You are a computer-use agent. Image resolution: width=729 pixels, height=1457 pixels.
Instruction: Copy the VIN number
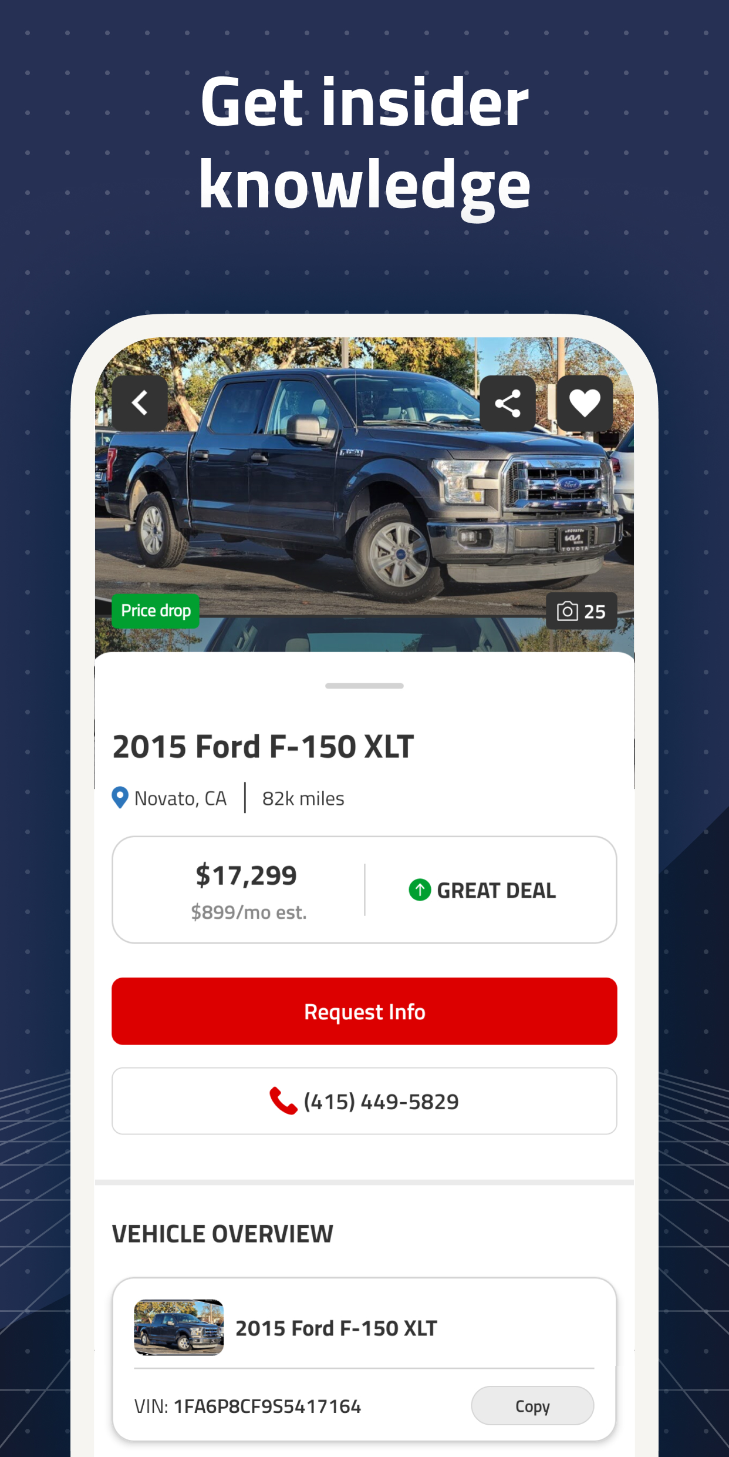pos(532,1406)
